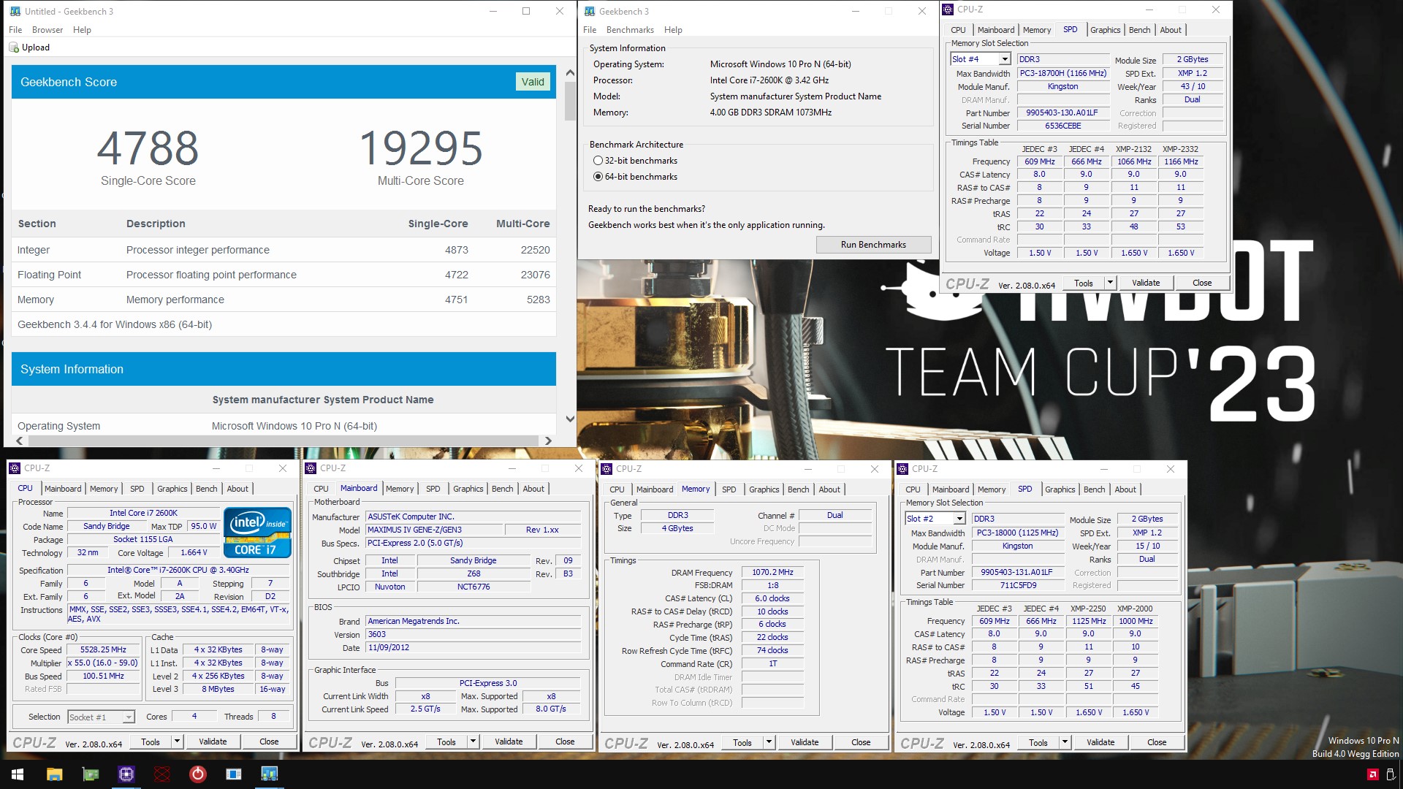Open File menu in Untitled Geekbench window
1403x789 pixels.
[15, 30]
